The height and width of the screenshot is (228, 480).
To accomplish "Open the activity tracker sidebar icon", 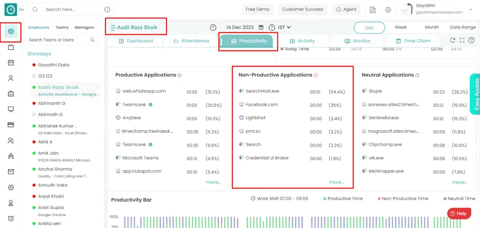I will click(11, 31).
